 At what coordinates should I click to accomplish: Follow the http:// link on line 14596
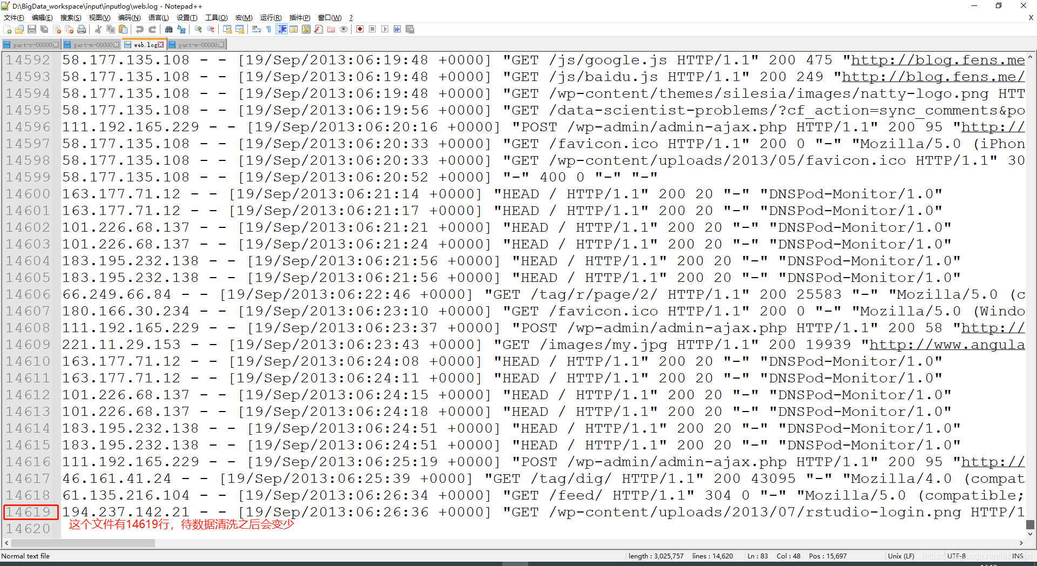coord(993,127)
